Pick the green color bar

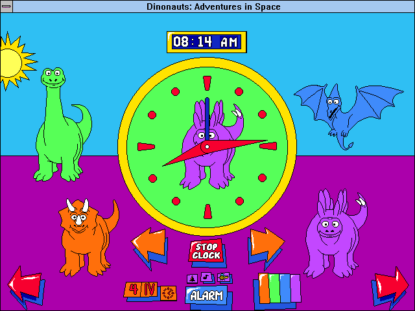pos(274,288)
